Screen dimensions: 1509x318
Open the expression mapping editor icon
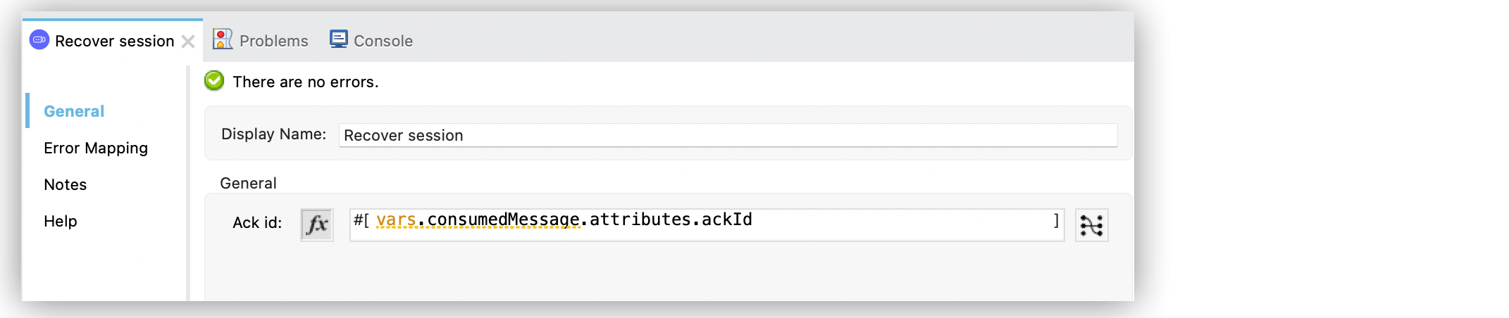[1091, 225]
